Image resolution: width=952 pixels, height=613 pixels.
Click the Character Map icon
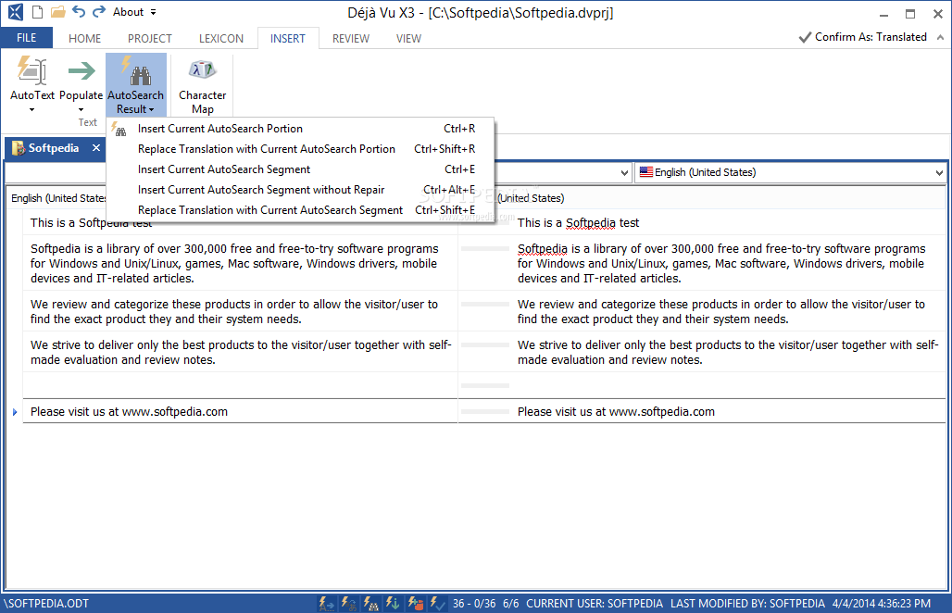[x=202, y=71]
